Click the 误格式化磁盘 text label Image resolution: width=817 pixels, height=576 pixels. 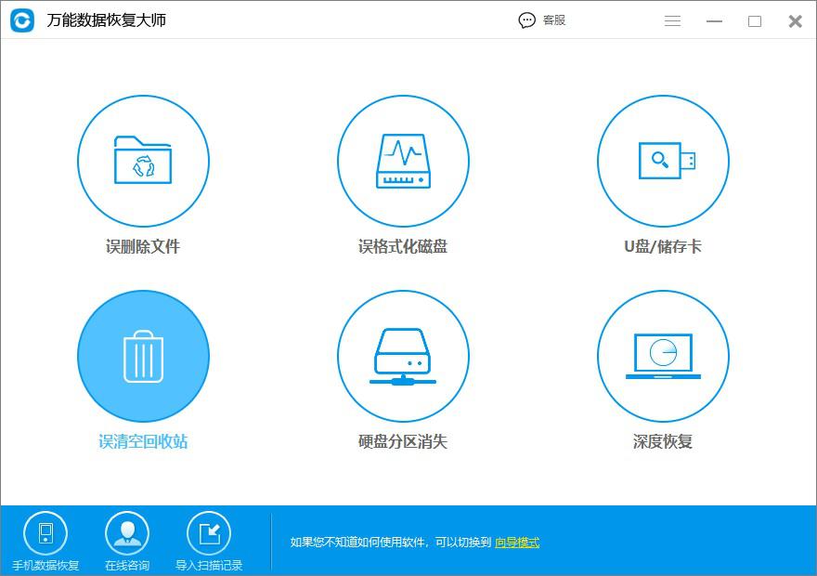click(403, 246)
